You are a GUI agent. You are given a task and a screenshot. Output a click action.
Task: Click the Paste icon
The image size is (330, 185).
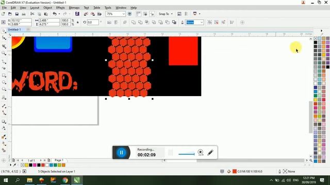tap(46, 14)
